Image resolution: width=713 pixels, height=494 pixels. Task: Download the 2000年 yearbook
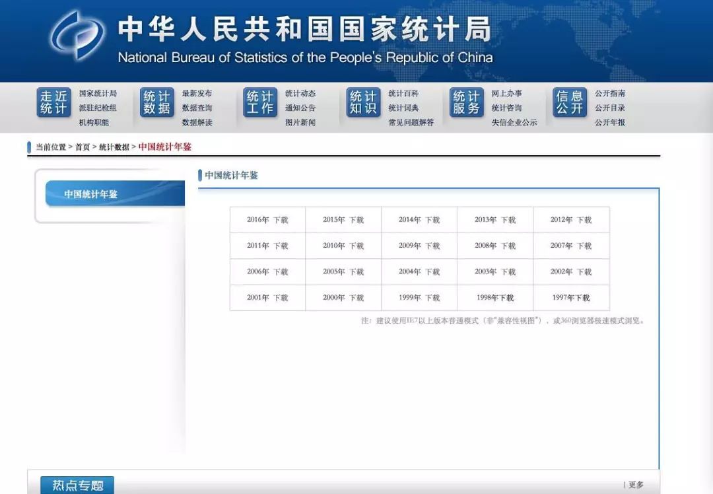356,298
